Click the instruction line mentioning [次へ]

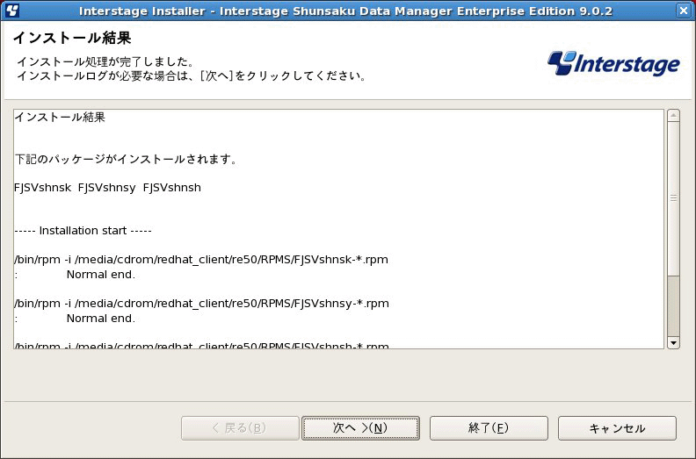point(192,75)
